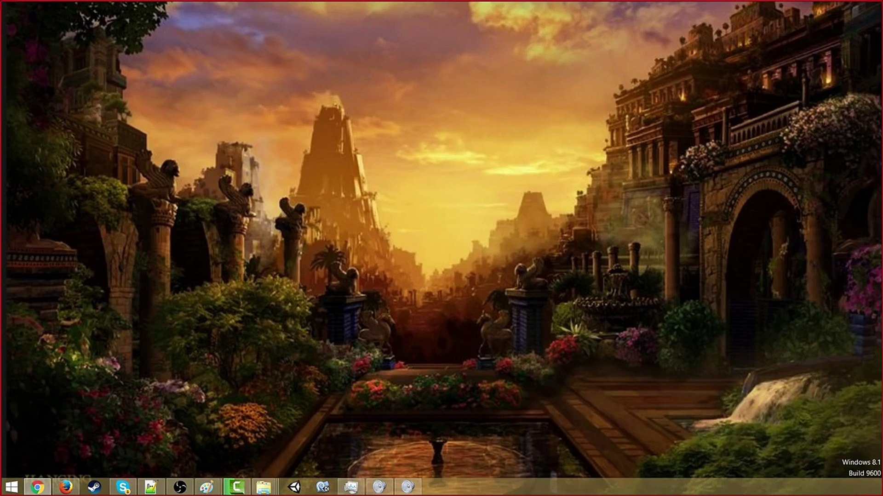Open File Explorer from the taskbar
The height and width of the screenshot is (496, 883).
coord(265,487)
